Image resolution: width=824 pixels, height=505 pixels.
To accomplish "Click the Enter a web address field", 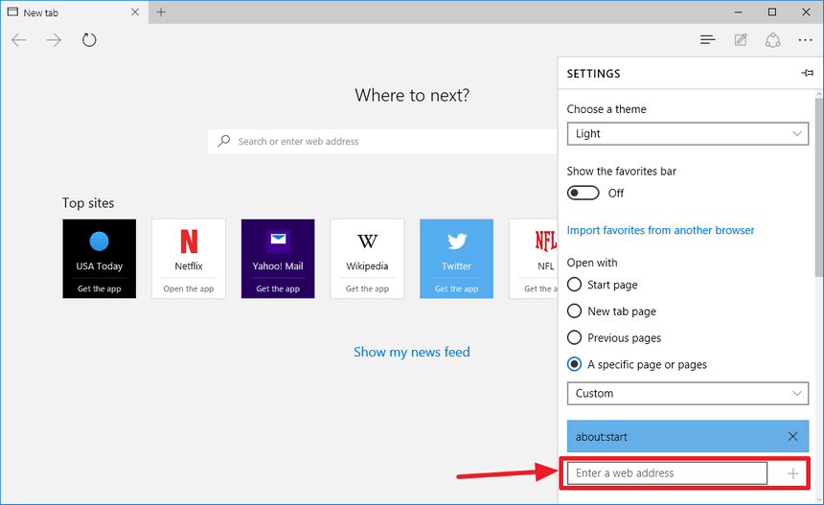I will (668, 473).
